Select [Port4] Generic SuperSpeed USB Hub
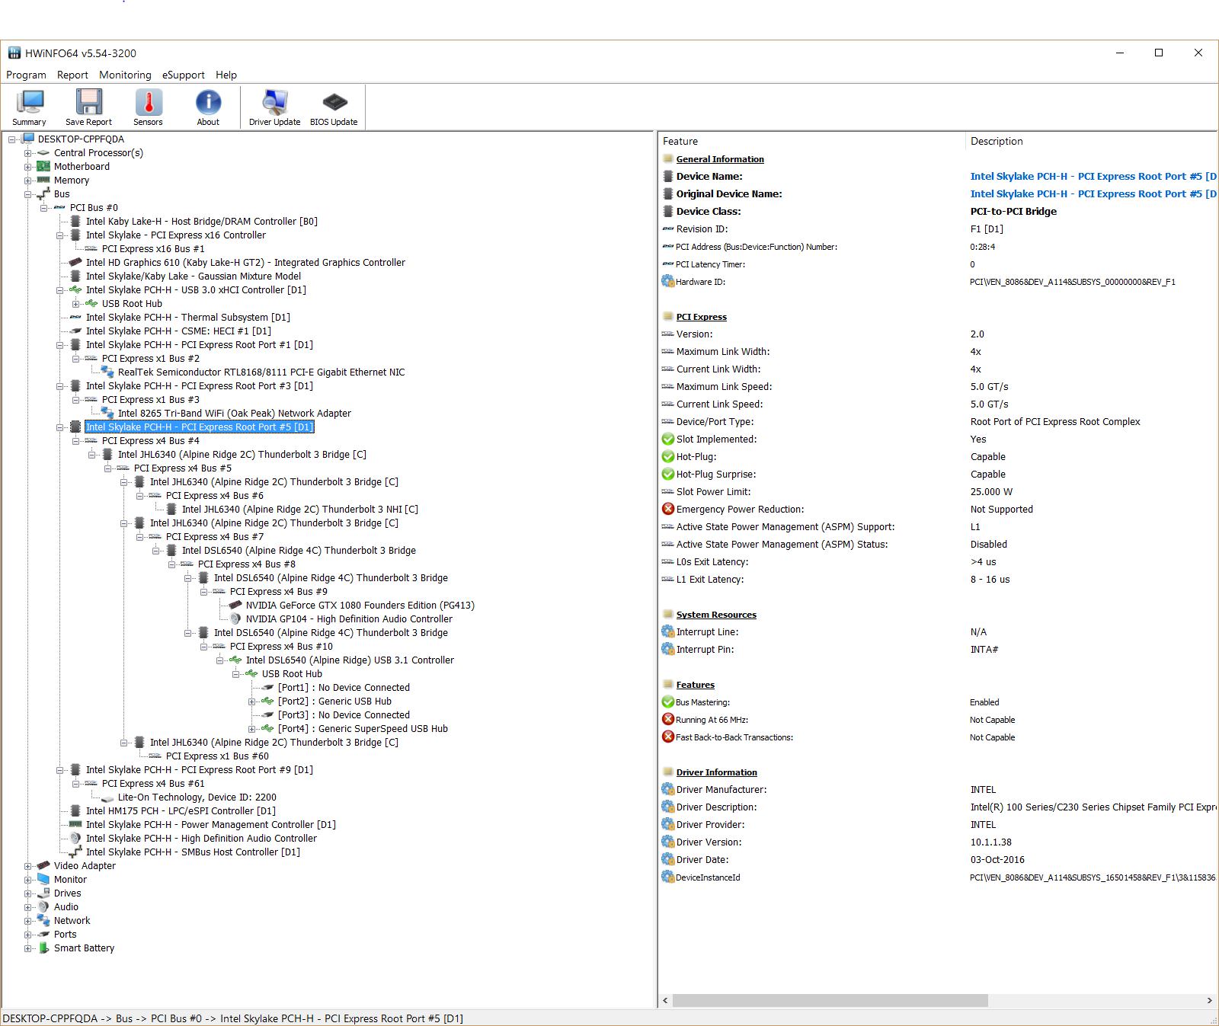The image size is (1219, 1026). (x=363, y=729)
